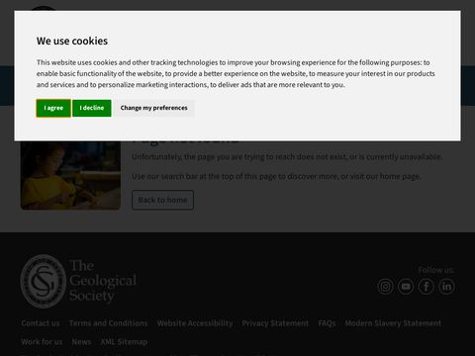Image resolution: width=475 pixels, height=356 pixels.
Task: Click the I decline button
Action: pyautogui.click(x=92, y=108)
